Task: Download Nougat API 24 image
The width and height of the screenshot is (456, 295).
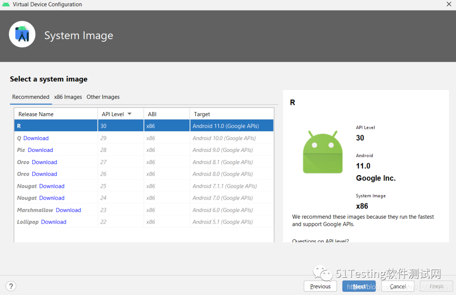Action: coord(52,198)
